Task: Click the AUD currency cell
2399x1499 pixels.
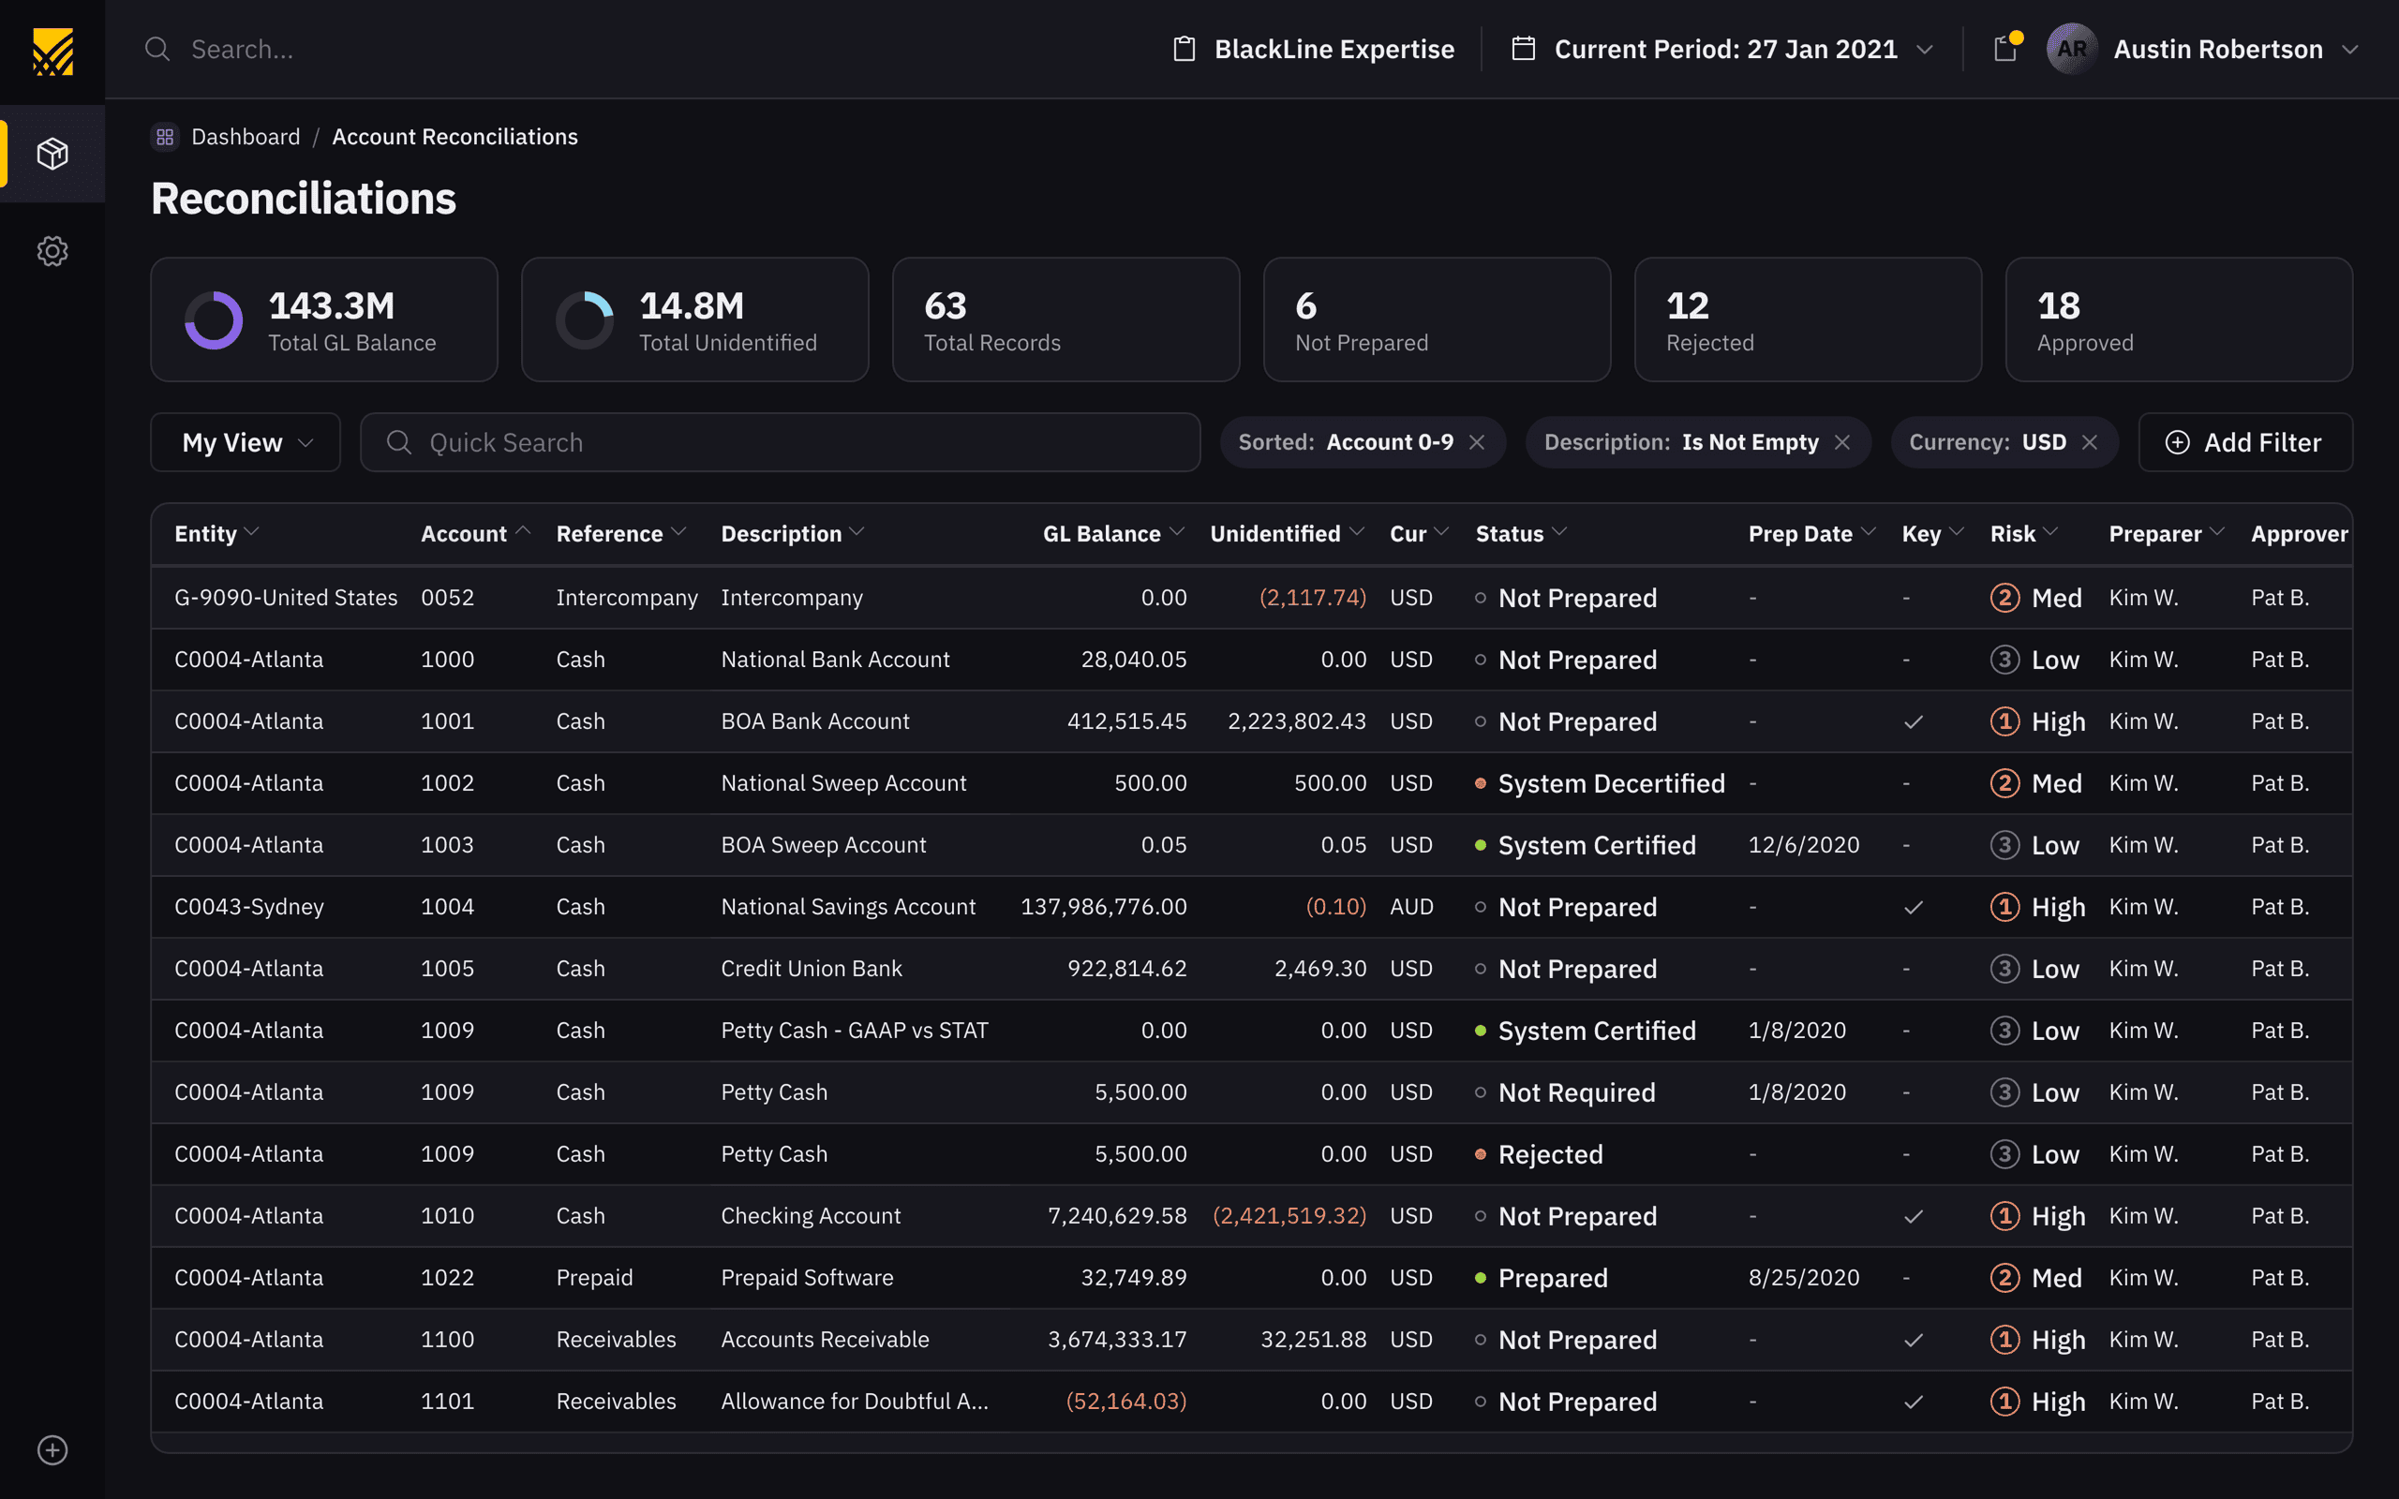Action: click(x=1410, y=907)
